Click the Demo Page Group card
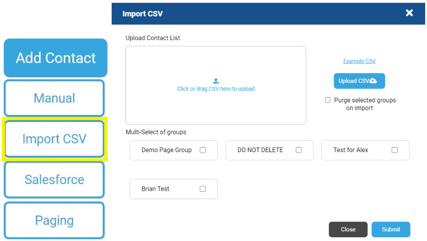The height and width of the screenshot is (241, 427). [173, 150]
